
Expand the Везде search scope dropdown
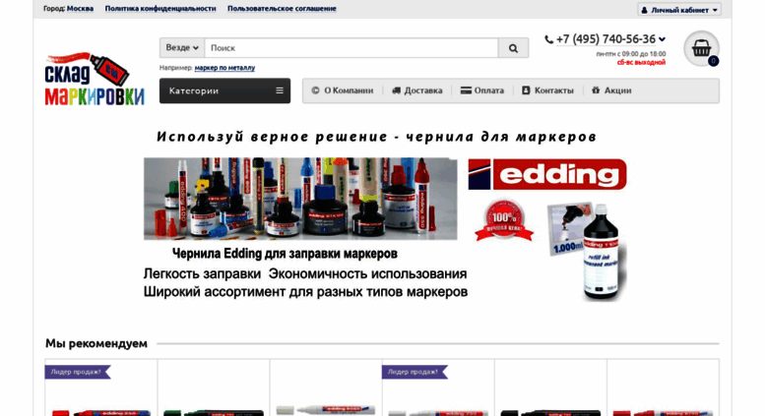[182, 48]
